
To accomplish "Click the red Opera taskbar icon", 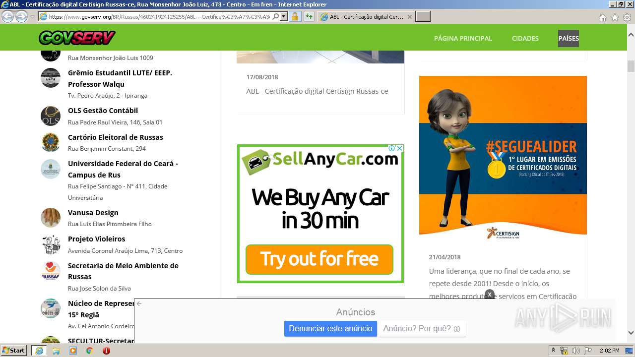I will coord(106,351).
